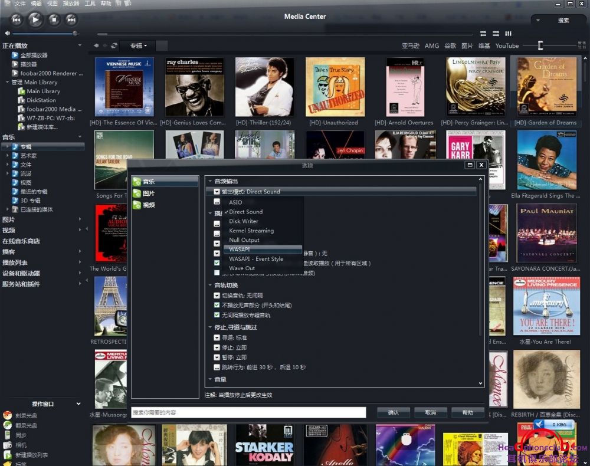This screenshot has height=466, width=590.
Task: Expand the 图片 sidebar section
Action: [80, 219]
